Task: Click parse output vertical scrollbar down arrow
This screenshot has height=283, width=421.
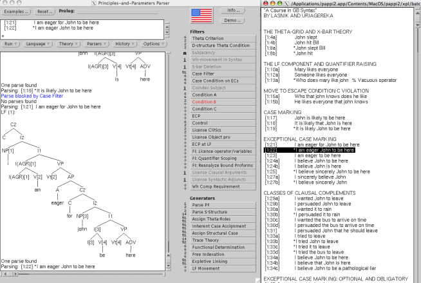Action: [169, 266]
